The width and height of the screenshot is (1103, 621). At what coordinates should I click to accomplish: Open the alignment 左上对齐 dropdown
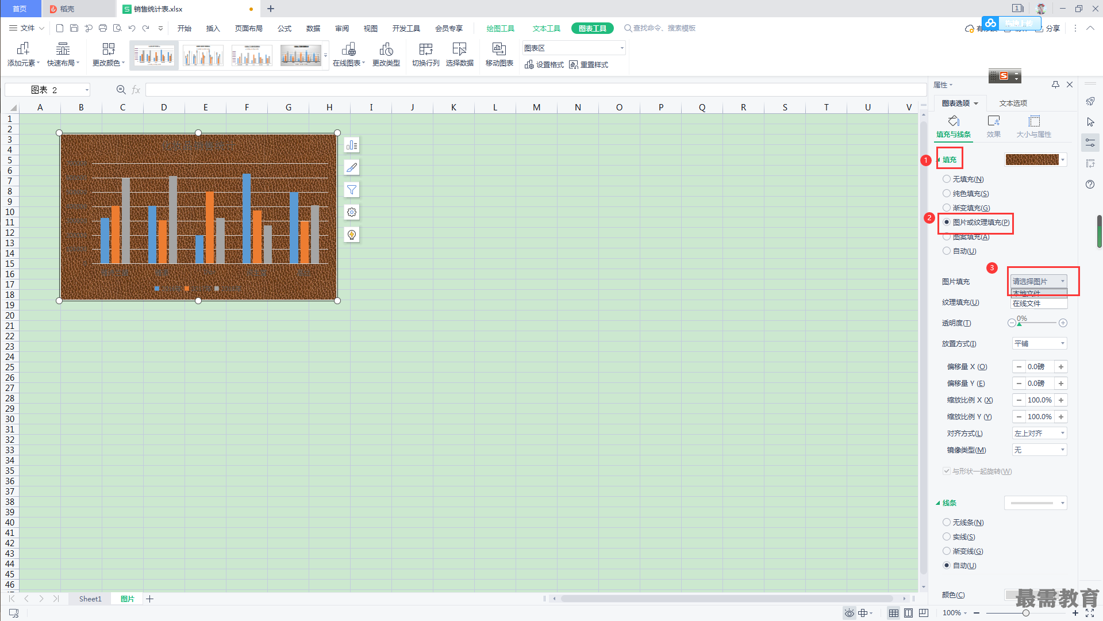[x=1039, y=434]
